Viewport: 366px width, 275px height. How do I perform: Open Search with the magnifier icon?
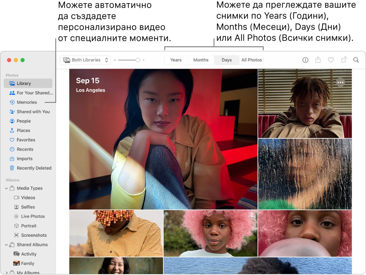(x=356, y=60)
